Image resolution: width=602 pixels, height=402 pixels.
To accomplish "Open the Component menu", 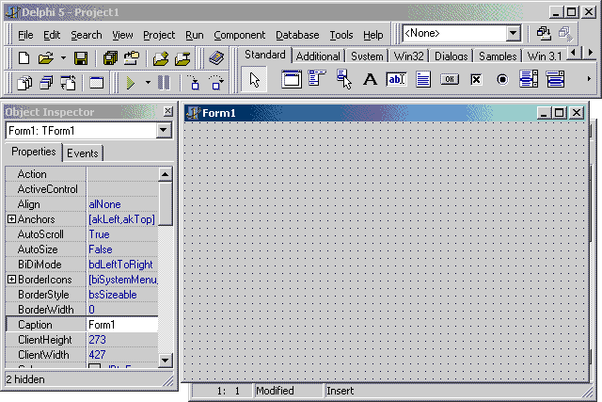I will pyautogui.click(x=240, y=35).
